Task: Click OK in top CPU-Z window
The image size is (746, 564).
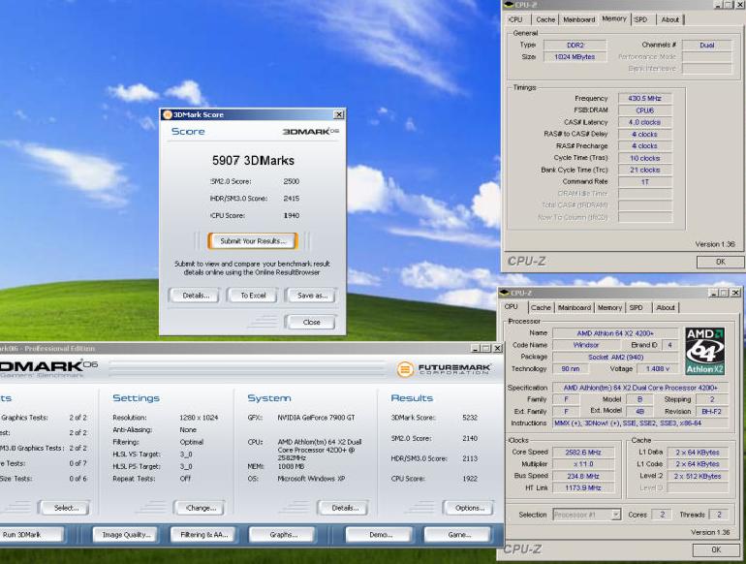Action: [720, 262]
